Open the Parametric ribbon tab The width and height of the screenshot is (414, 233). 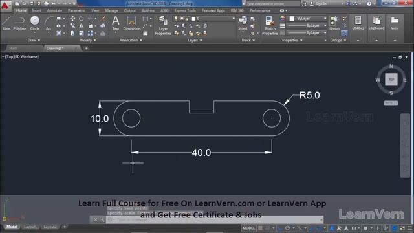point(76,10)
